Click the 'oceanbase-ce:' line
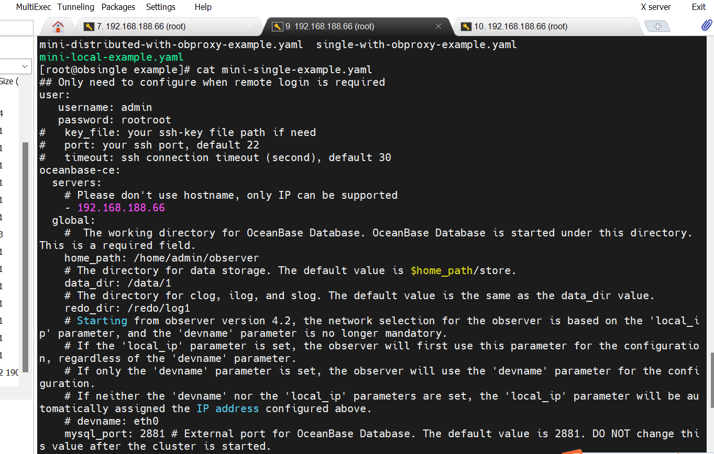The width and height of the screenshot is (714, 454). point(80,170)
